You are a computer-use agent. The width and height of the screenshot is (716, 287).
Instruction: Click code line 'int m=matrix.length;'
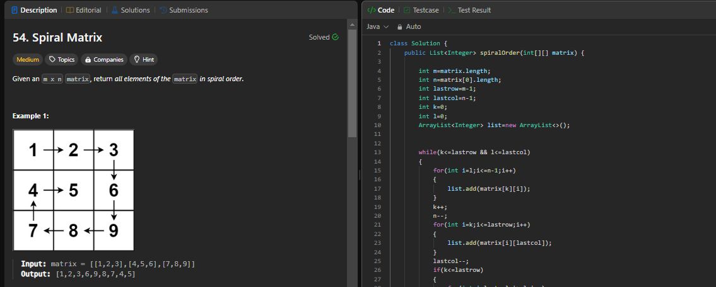click(454, 71)
